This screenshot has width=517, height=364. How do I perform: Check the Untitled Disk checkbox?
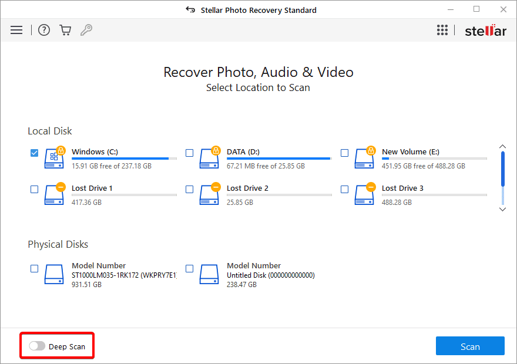pyautogui.click(x=189, y=268)
